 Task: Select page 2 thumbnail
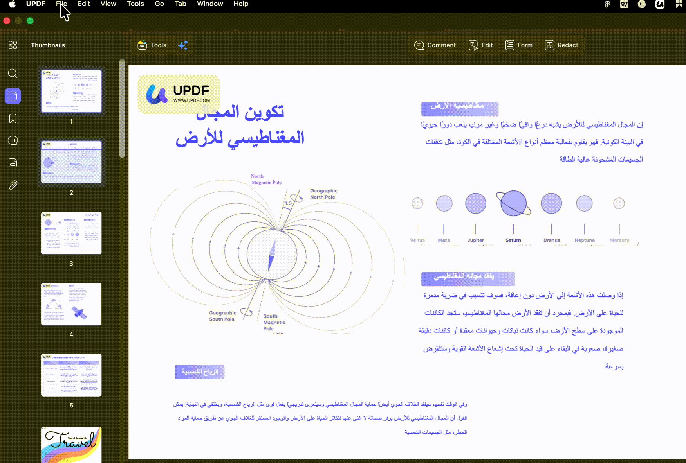point(71,162)
